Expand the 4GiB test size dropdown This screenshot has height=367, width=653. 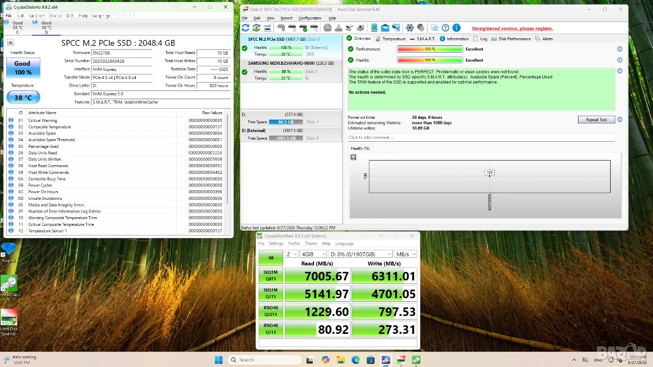coord(313,254)
